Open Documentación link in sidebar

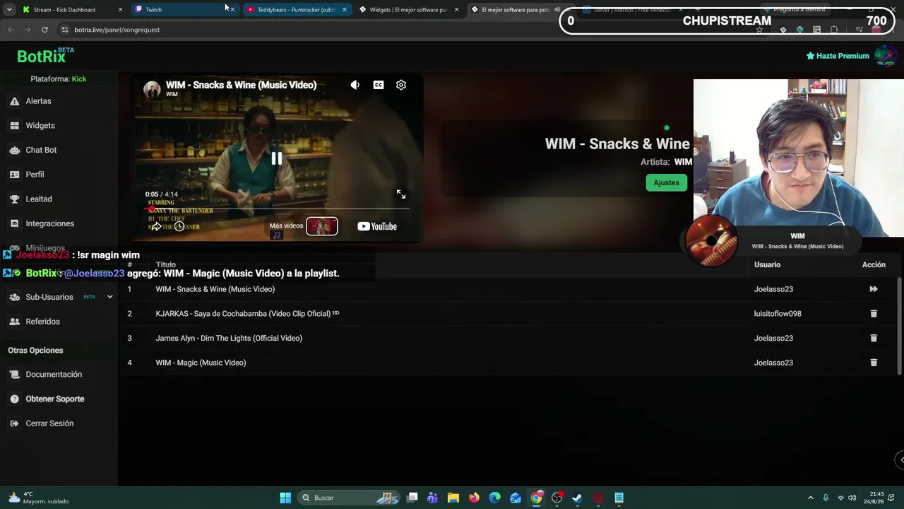54,375
